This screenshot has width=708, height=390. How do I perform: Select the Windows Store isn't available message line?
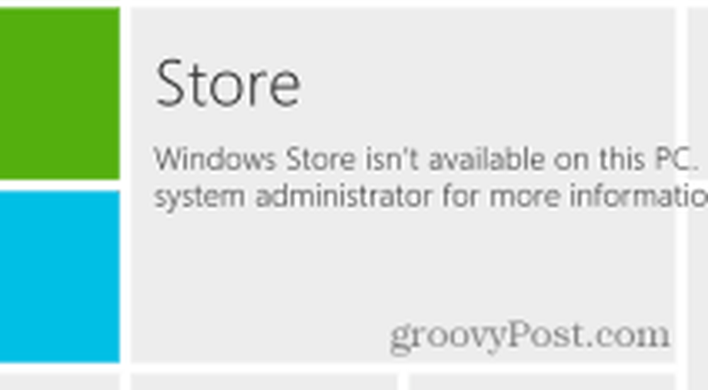tap(427, 160)
